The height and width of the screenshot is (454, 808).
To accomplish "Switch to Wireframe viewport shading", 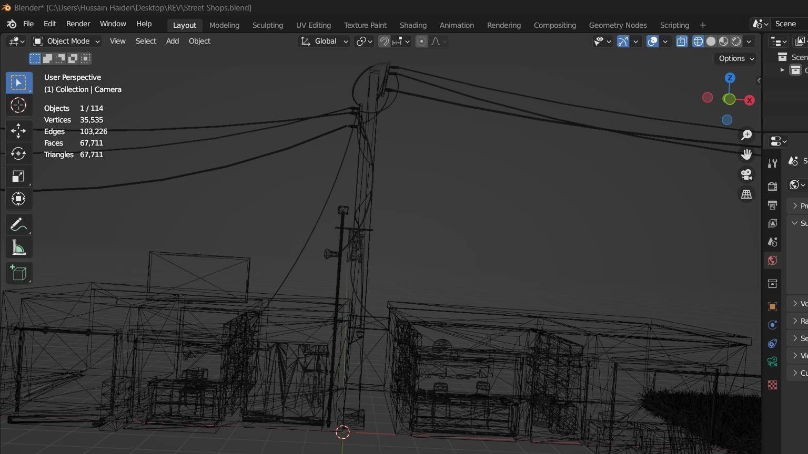I will point(698,41).
